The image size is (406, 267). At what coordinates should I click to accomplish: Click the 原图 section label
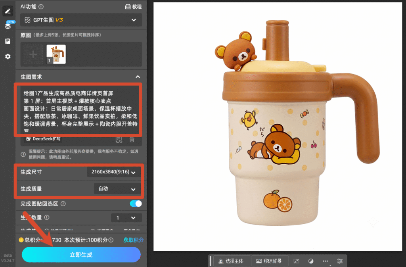tap(26, 35)
